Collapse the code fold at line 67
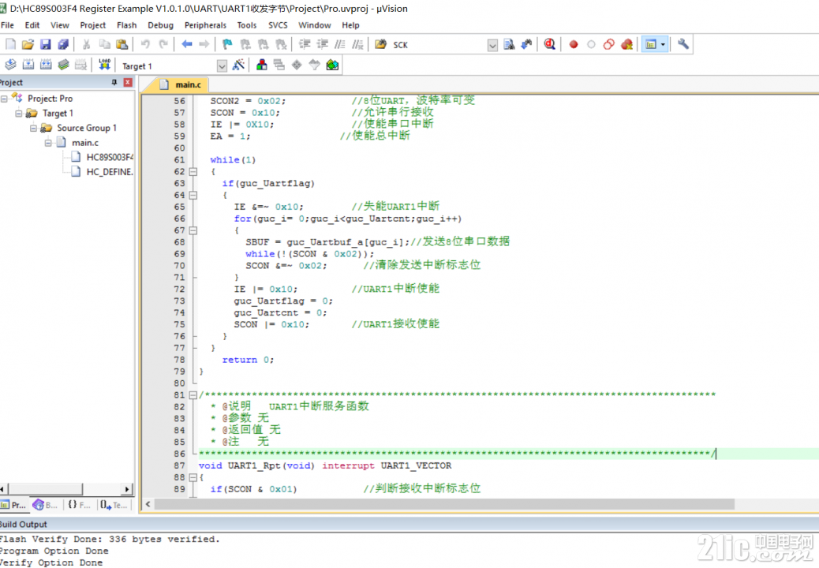The height and width of the screenshot is (568, 819). 193,230
